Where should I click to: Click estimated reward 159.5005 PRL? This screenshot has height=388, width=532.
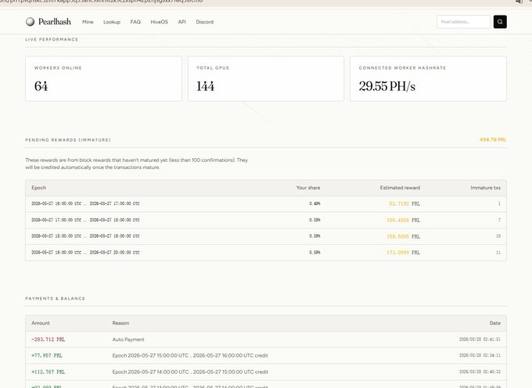pos(403,236)
